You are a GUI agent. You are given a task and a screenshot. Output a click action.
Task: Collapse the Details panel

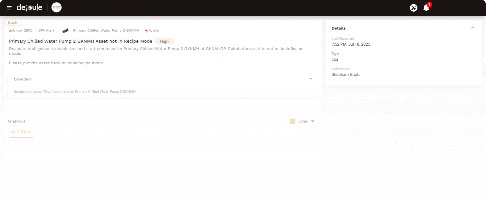(x=473, y=28)
